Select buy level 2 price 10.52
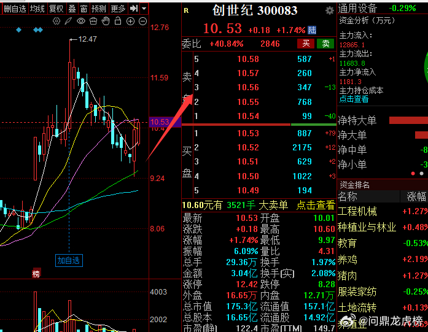 point(248,147)
